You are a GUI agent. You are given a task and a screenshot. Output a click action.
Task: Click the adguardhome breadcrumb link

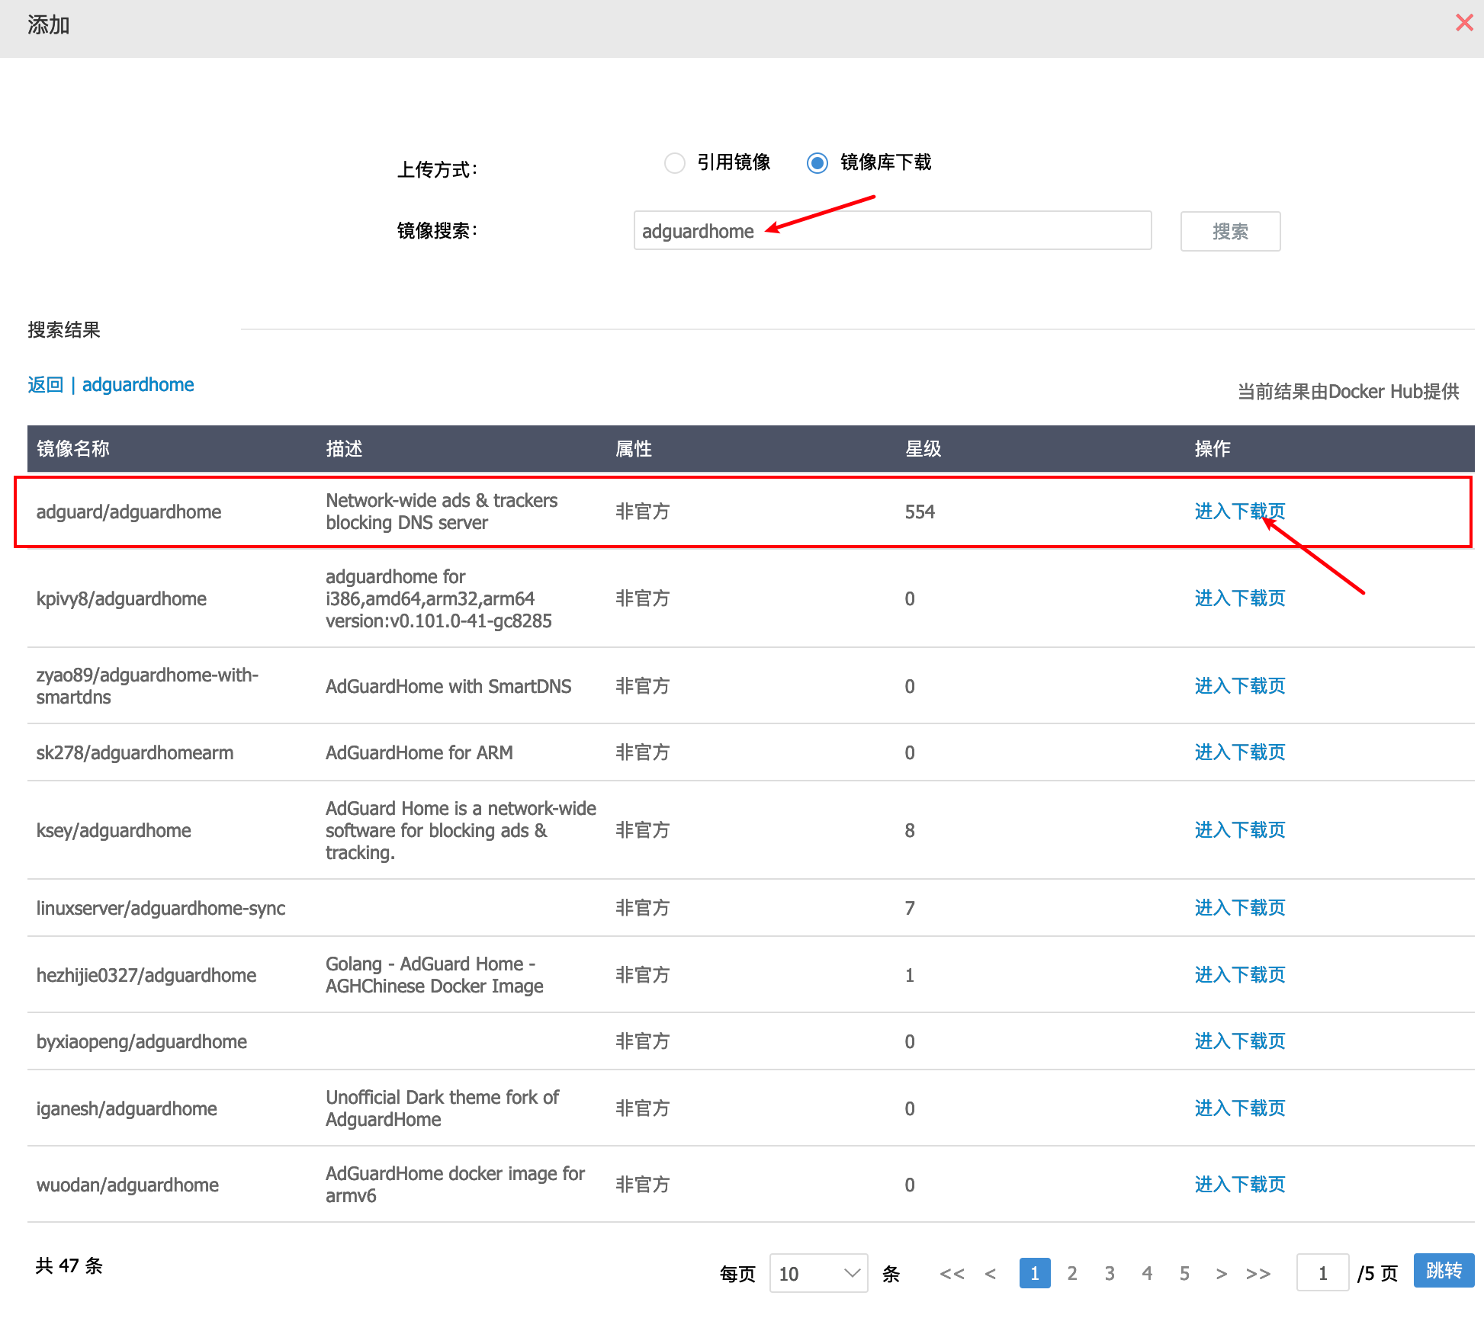138,384
